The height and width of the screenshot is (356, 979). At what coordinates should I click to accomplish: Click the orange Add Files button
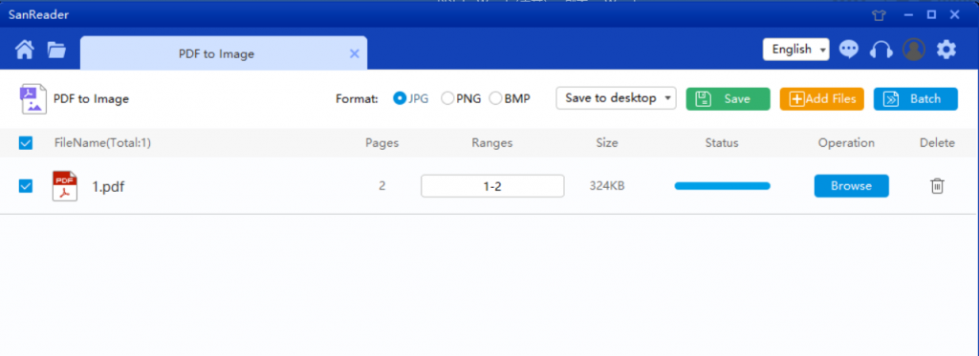pyautogui.click(x=821, y=98)
